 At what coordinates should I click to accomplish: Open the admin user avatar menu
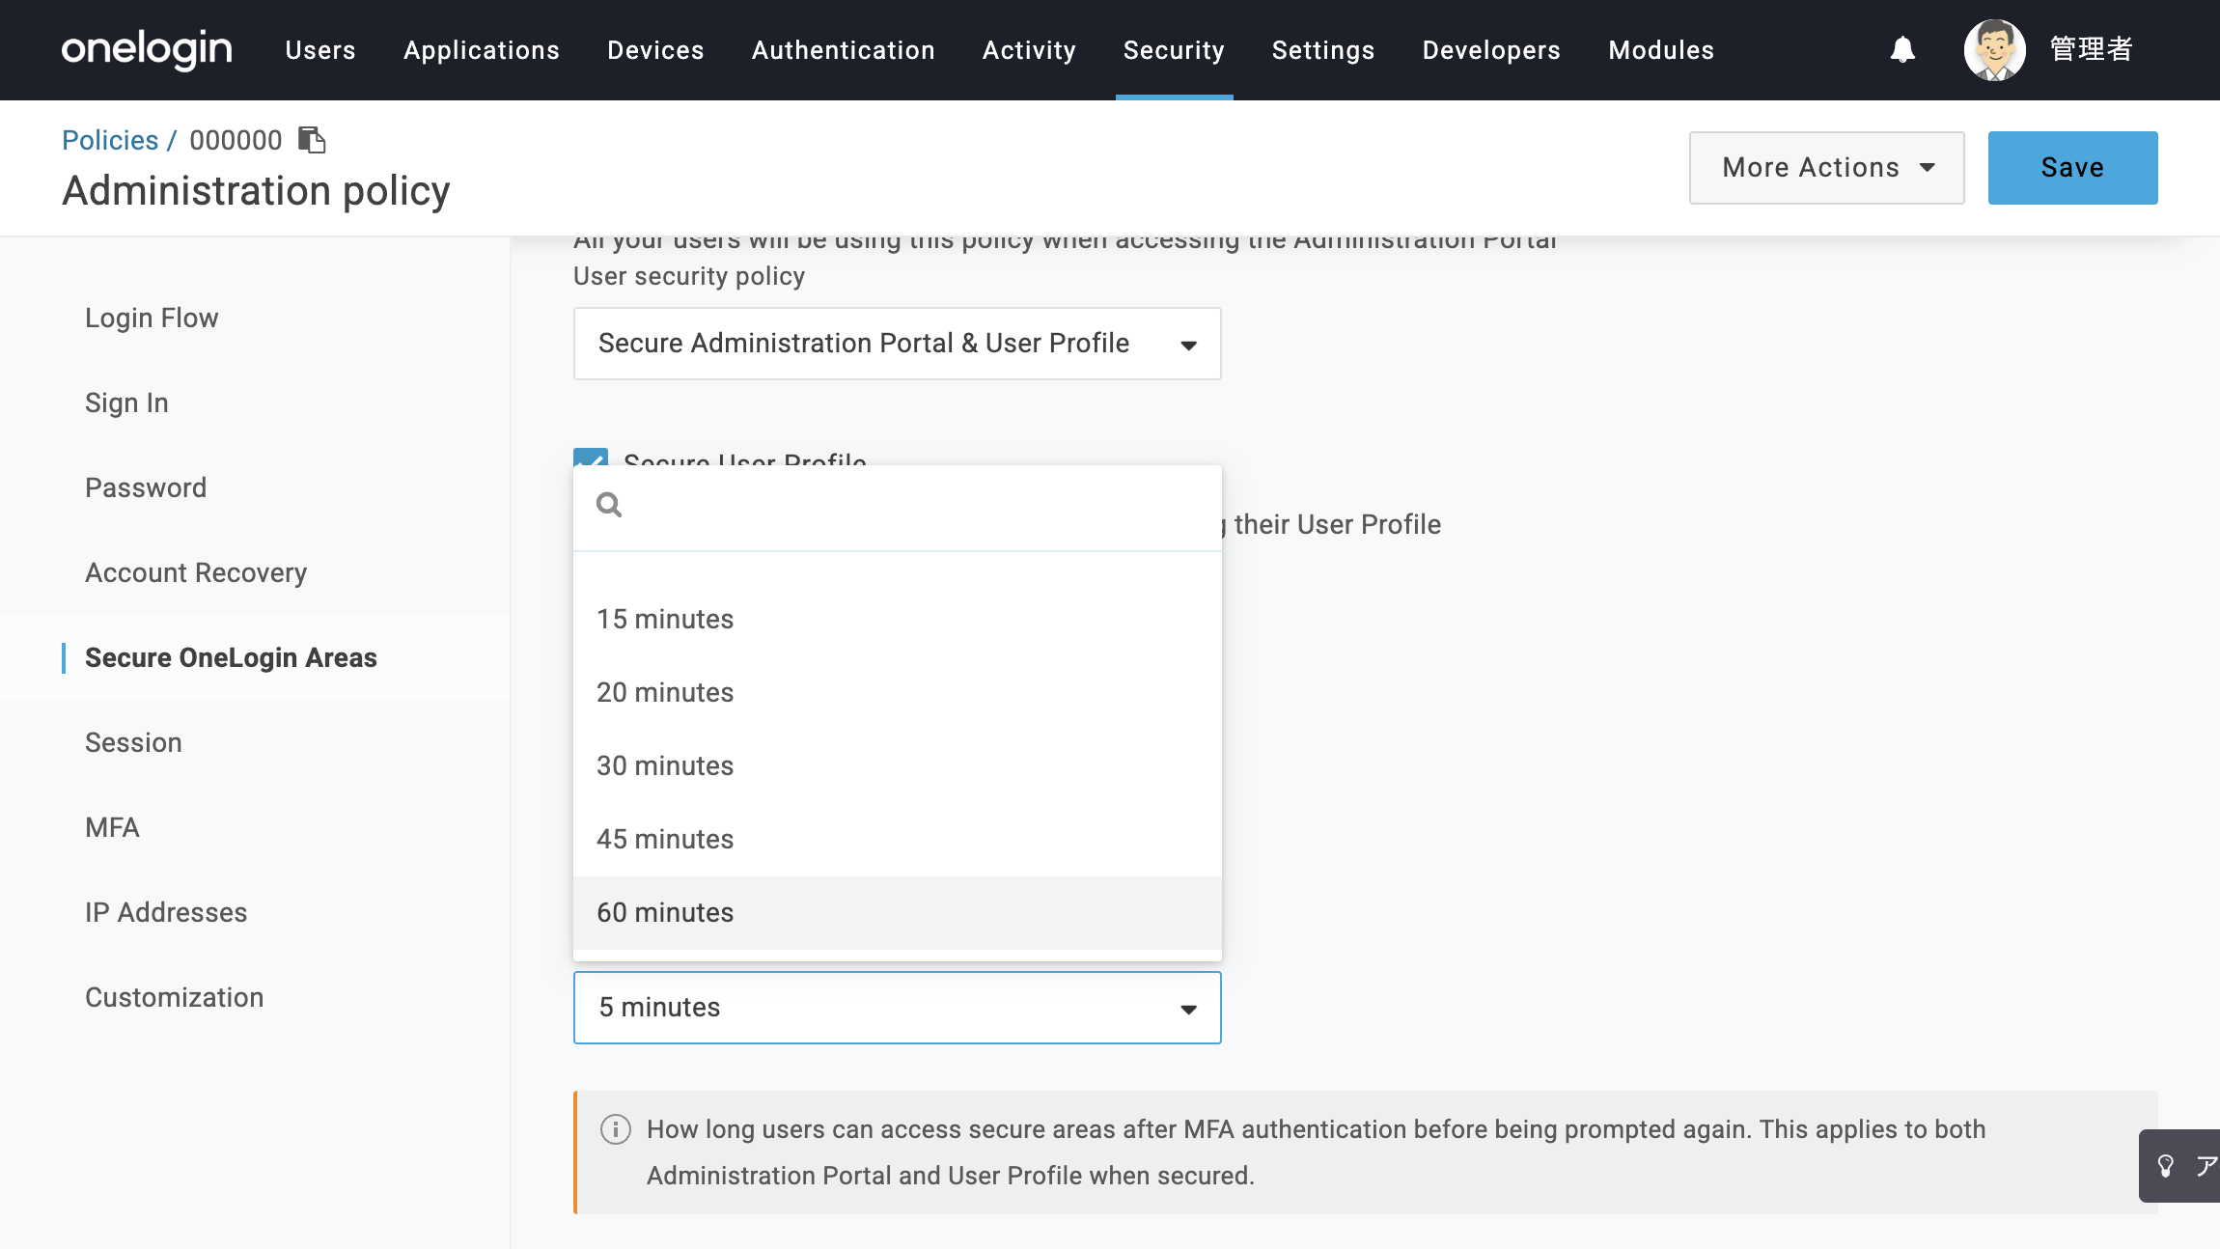1994,49
